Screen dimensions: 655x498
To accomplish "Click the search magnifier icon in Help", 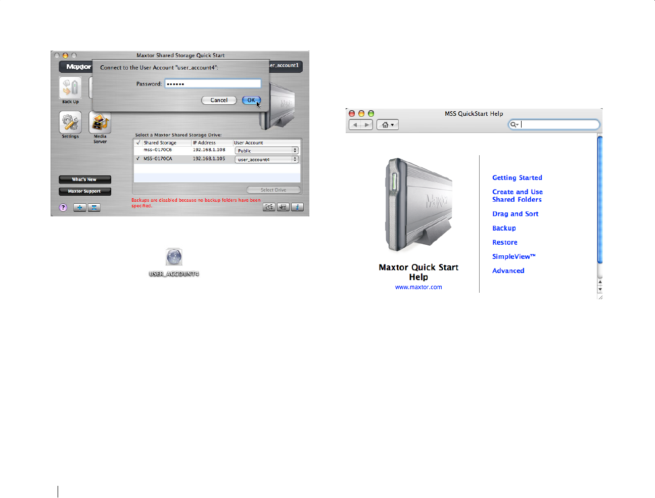I will [x=514, y=124].
